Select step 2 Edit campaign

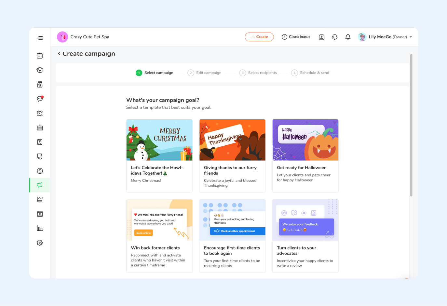(x=205, y=73)
